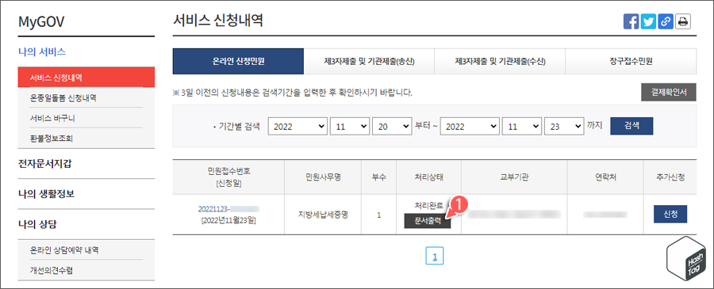Open receipt number 20221123 link
The width and height of the screenshot is (714, 289).
[x=228, y=209]
